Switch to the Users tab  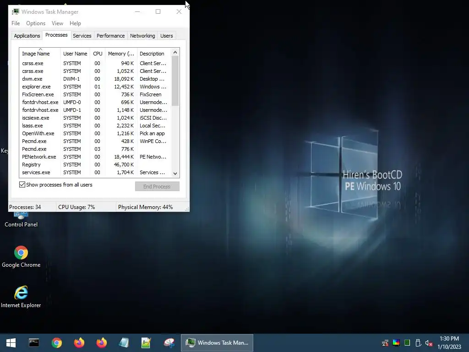167,36
